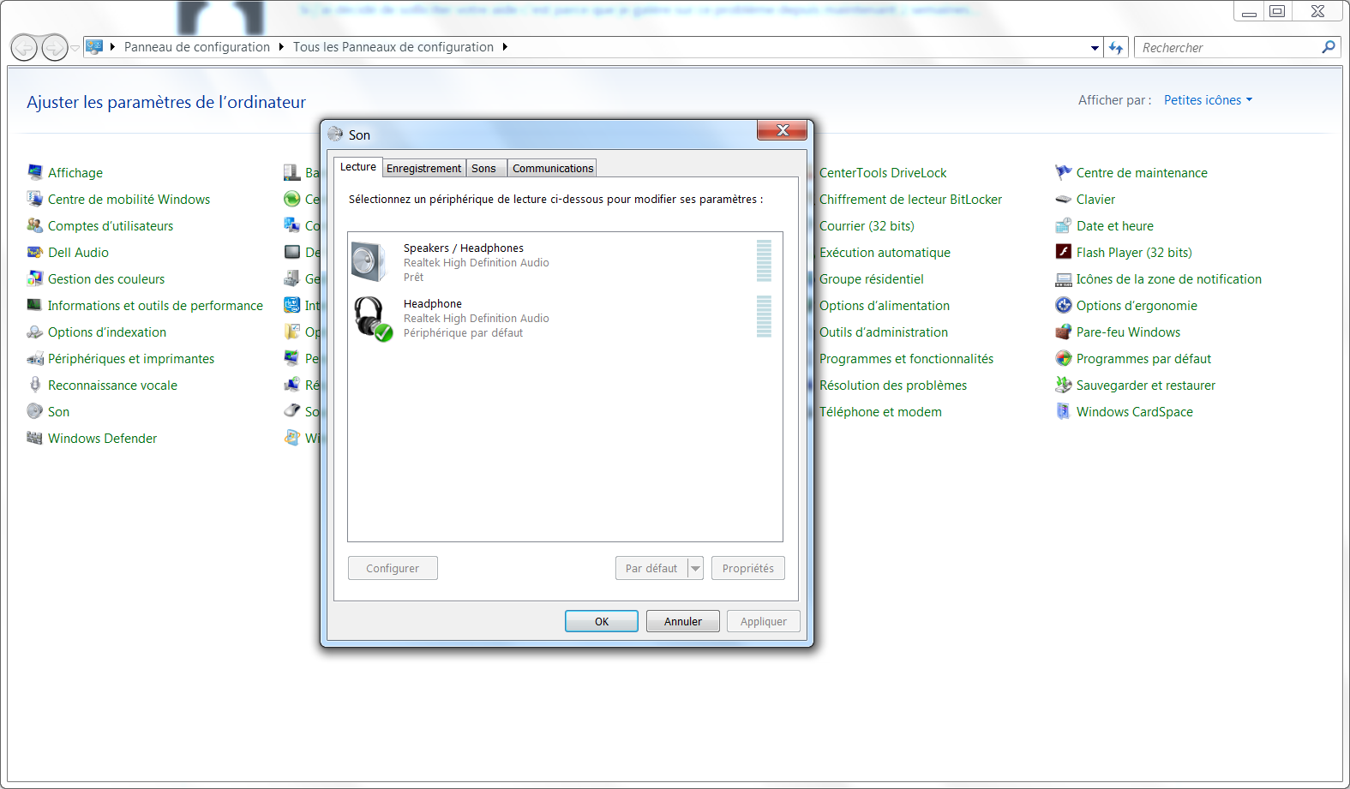Click the Programmes par défaut icon
Image resolution: width=1350 pixels, height=789 pixels.
tap(1063, 358)
